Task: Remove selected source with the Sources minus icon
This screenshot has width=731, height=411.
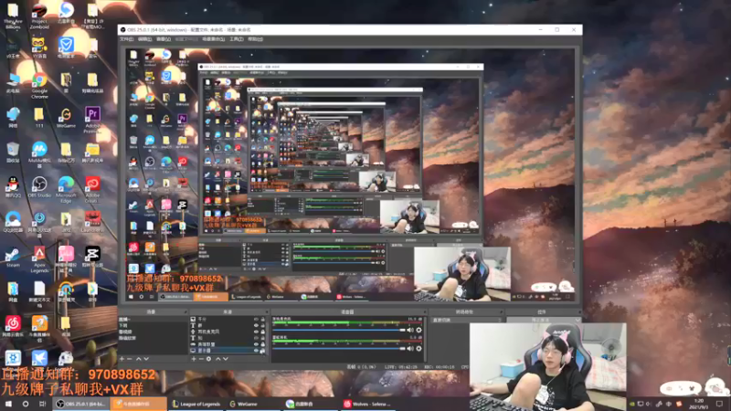Action: 201,359
